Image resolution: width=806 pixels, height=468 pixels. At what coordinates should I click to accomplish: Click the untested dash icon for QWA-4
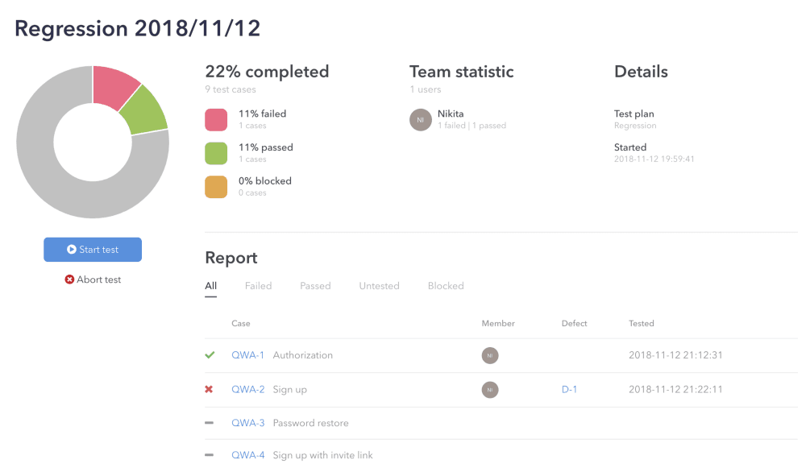(x=210, y=454)
